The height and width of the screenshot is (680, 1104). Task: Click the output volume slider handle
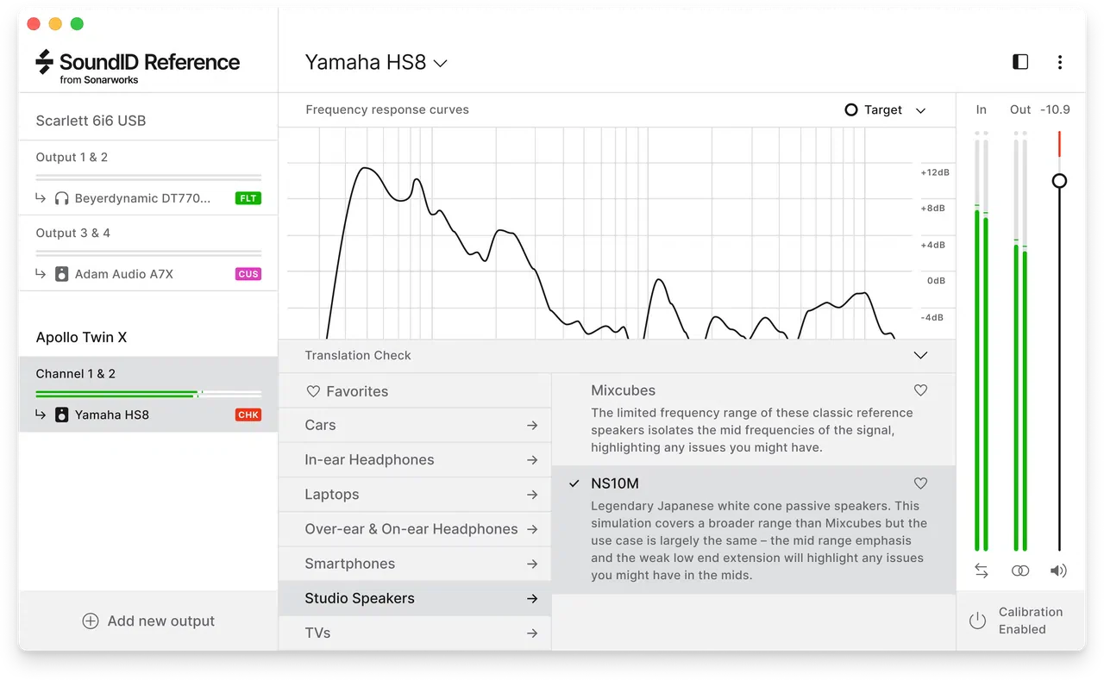pos(1059,181)
